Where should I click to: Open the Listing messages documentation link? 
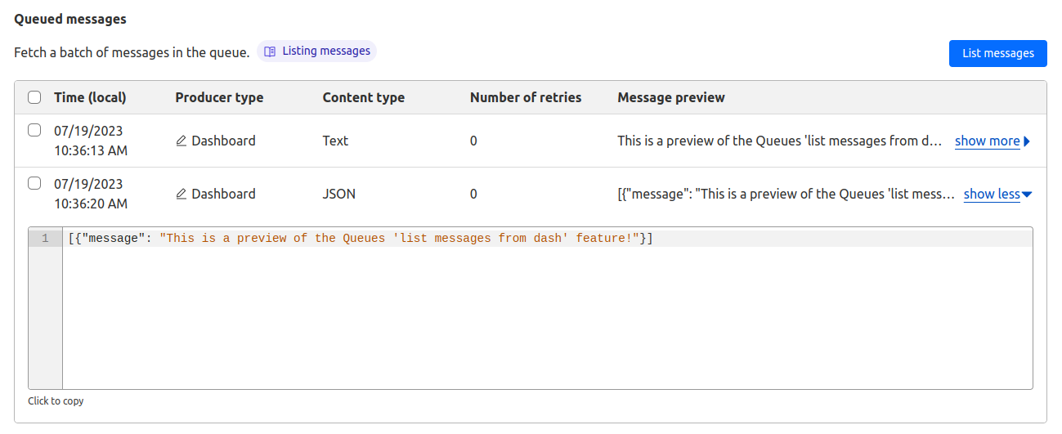[325, 51]
